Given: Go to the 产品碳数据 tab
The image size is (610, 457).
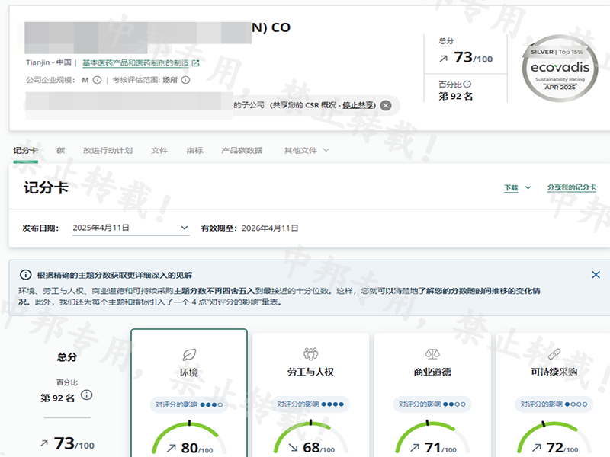Looking at the screenshot, I should pyautogui.click(x=242, y=151).
